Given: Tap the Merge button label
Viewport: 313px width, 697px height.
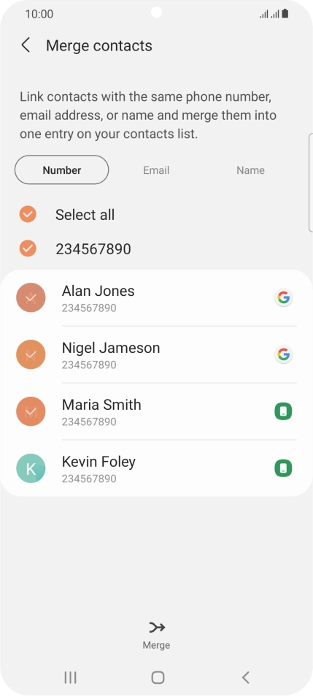Looking at the screenshot, I should pos(156,645).
